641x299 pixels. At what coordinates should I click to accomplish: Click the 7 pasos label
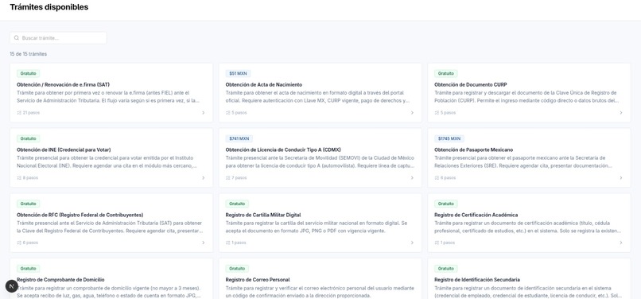239,178
